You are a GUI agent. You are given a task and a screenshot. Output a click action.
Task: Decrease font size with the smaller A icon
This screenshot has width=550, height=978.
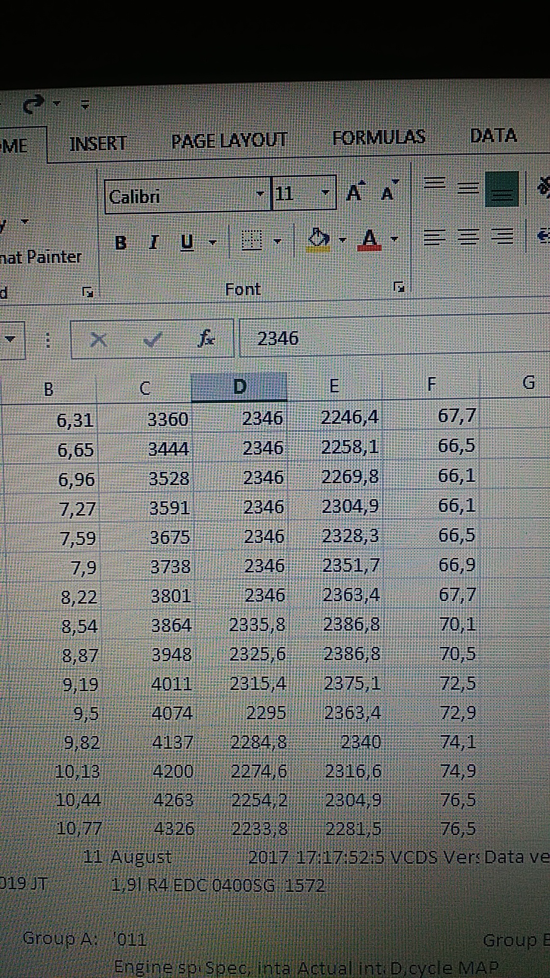[388, 193]
